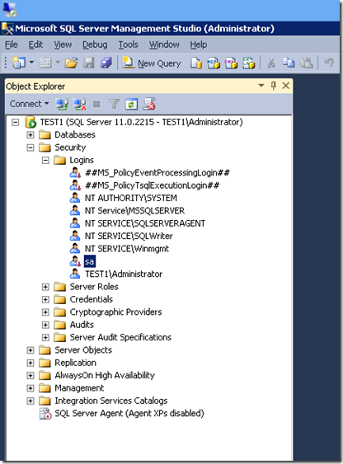343x464 pixels.
Task: Expand the Audits folder
Action: click(x=45, y=325)
